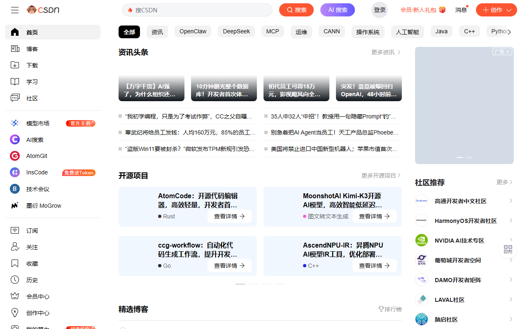
Task: Click the 博客 sidebar icon
Action: tap(15, 49)
